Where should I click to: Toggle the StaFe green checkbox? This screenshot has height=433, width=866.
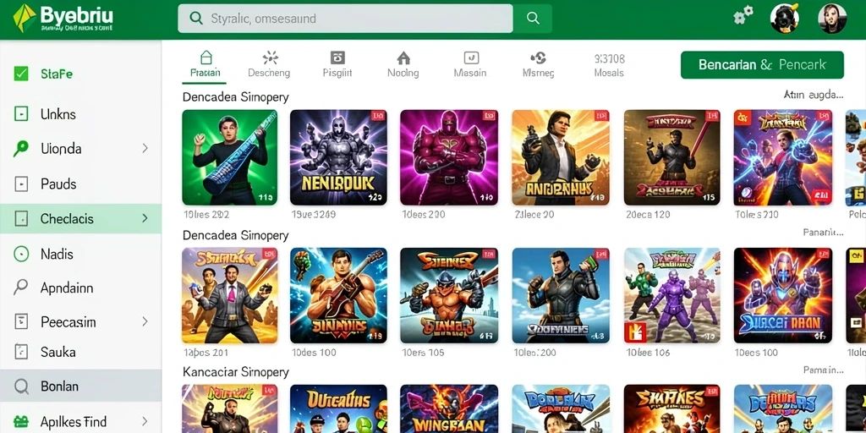[21, 74]
